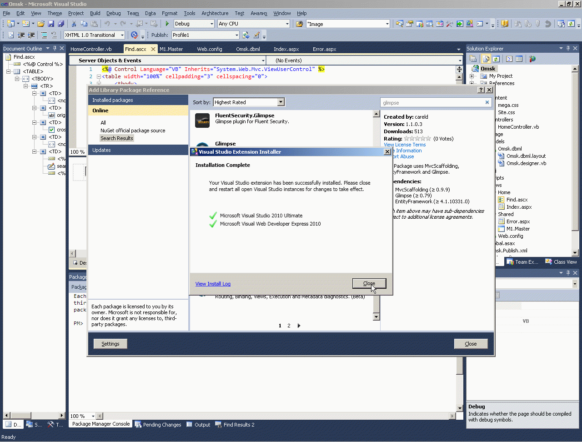Open the File menu
Viewport: 582px width, 442px height.
pos(6,13)
